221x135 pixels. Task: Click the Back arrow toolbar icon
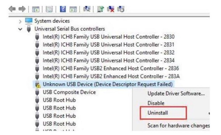click(x=12, y=9)
